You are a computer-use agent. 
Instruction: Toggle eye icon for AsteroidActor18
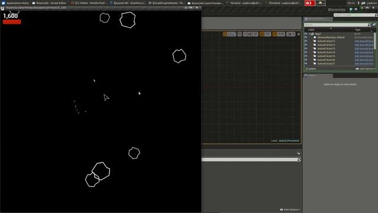(306, 53)
